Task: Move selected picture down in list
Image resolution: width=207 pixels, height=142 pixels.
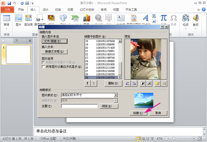Action: click(94, 83)
